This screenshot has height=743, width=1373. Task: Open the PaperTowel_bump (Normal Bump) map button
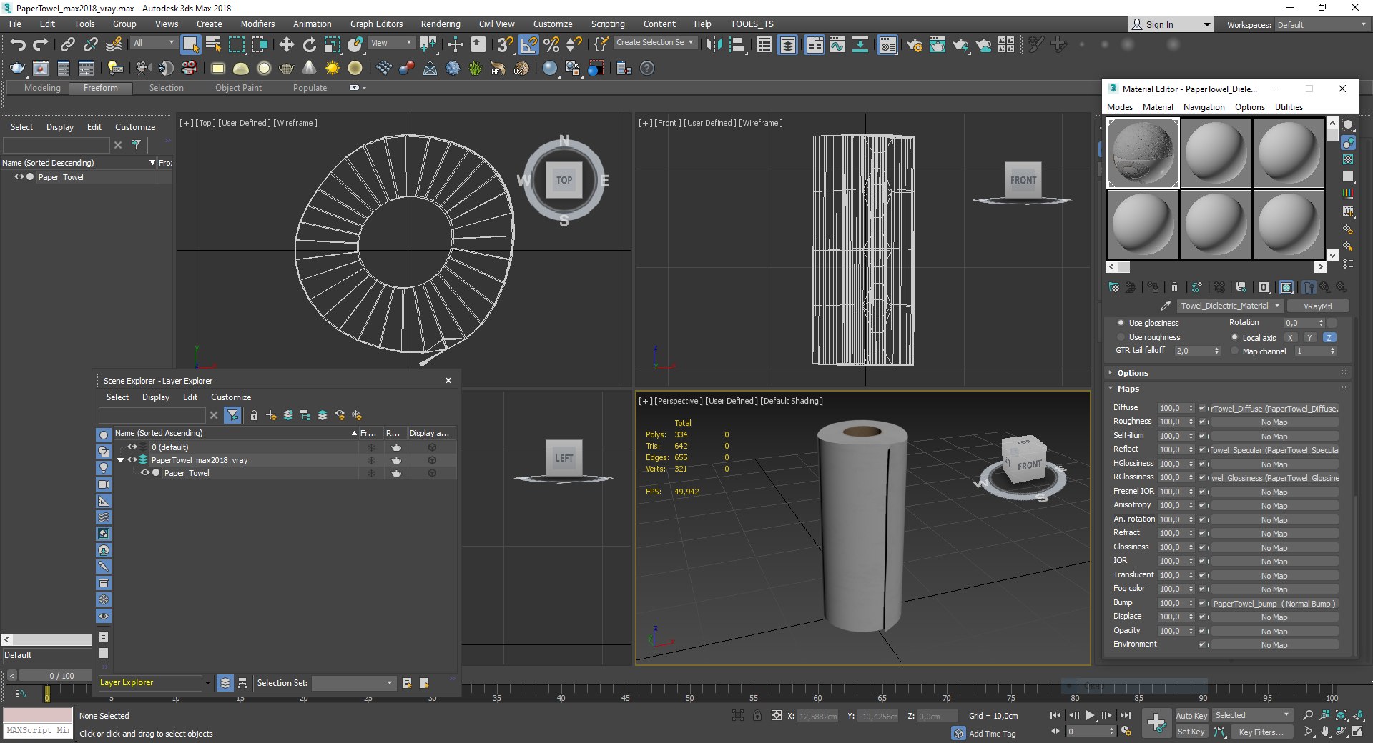tap(1274, 604)
